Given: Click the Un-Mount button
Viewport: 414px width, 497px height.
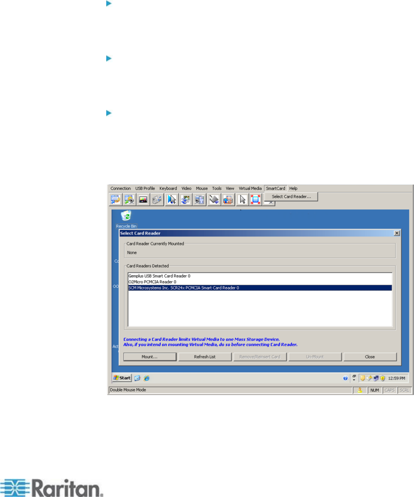Looking at the screenshot, I should [x=315, y=357].
